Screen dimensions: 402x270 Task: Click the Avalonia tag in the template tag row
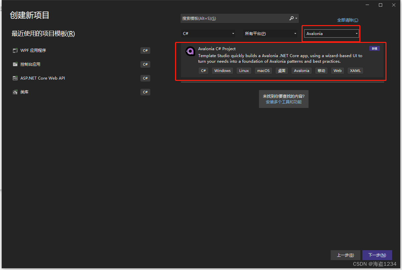tap(302, 71)
